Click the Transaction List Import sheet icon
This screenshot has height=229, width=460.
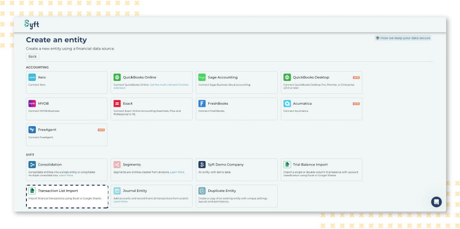(32, 191)
